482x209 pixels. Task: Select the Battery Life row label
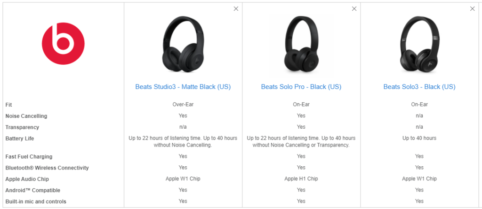(20, 139)
